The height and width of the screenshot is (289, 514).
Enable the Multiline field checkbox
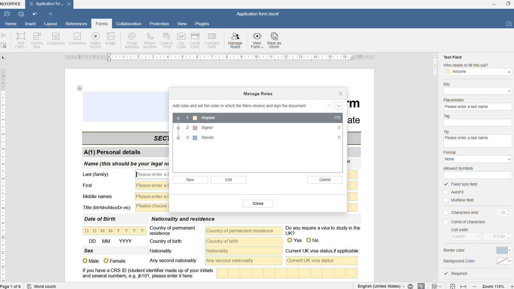446,200
